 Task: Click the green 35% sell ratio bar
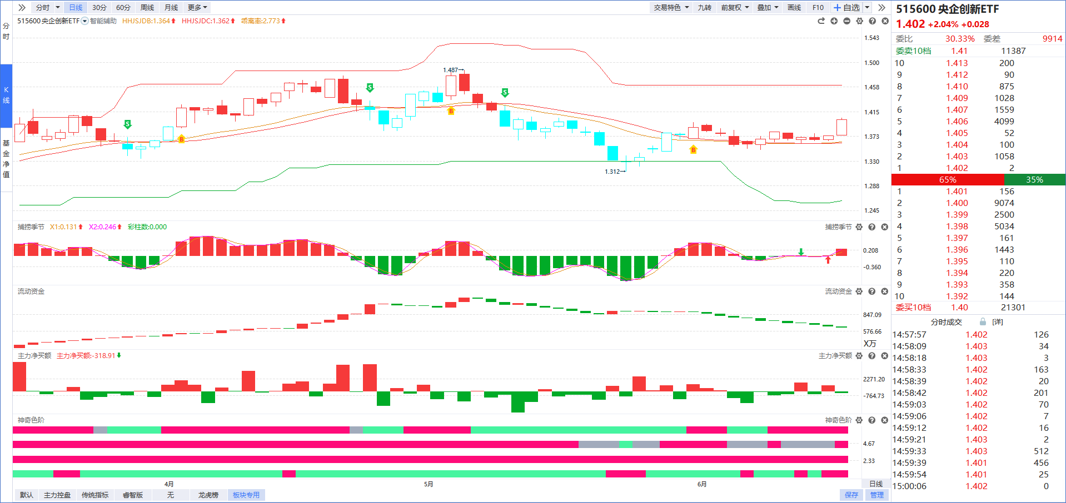coord(1035,179)
